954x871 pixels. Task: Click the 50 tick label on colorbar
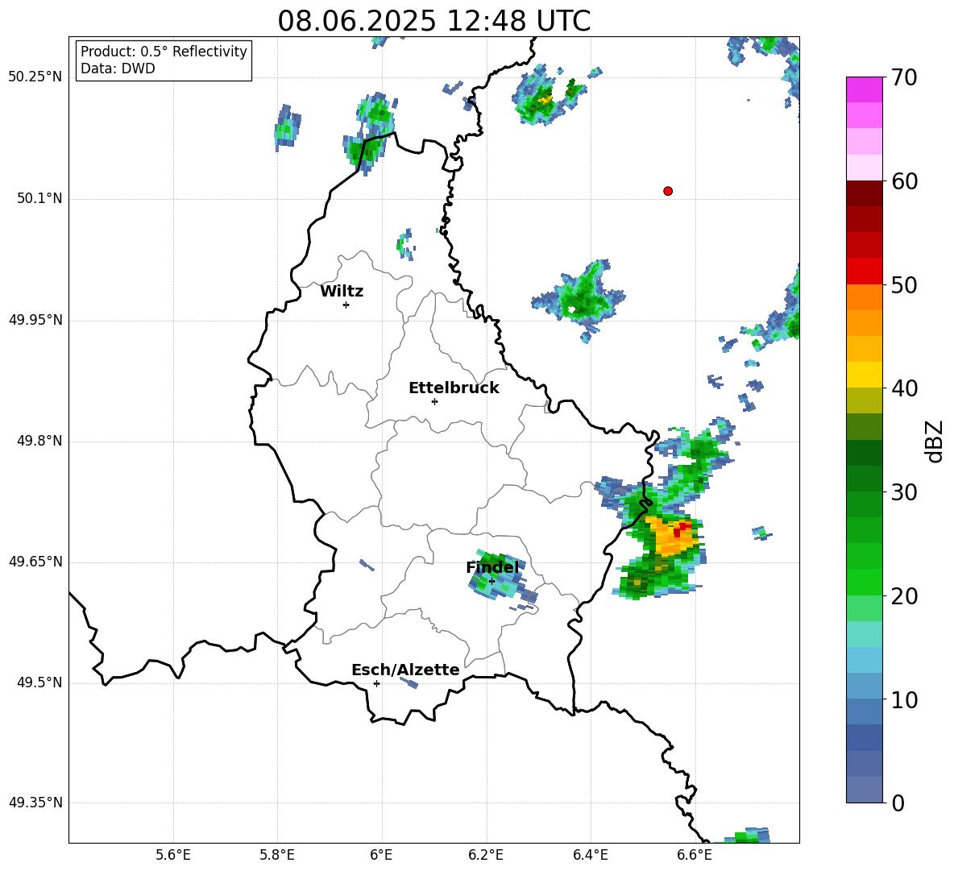[904, 284]
